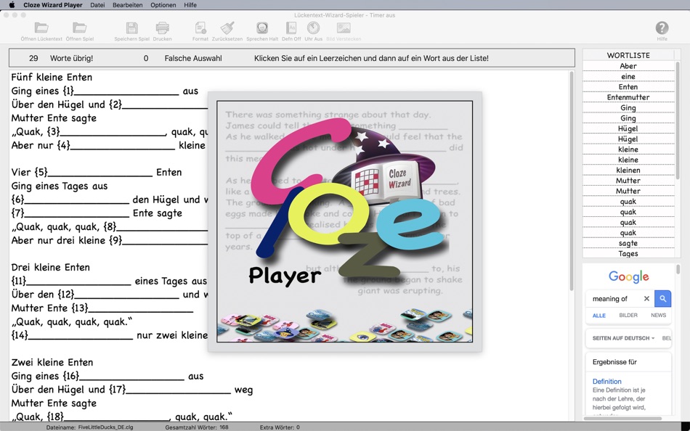
Task: Select the word Enten in word list
Action: [x=628, y=87]
